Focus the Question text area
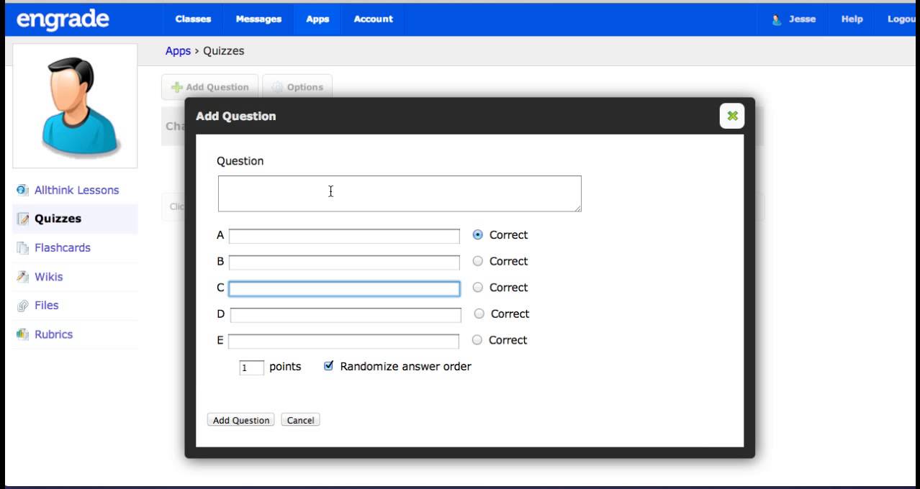The width and height of the screenshot is (920, 489). click(x=400, y=193)
